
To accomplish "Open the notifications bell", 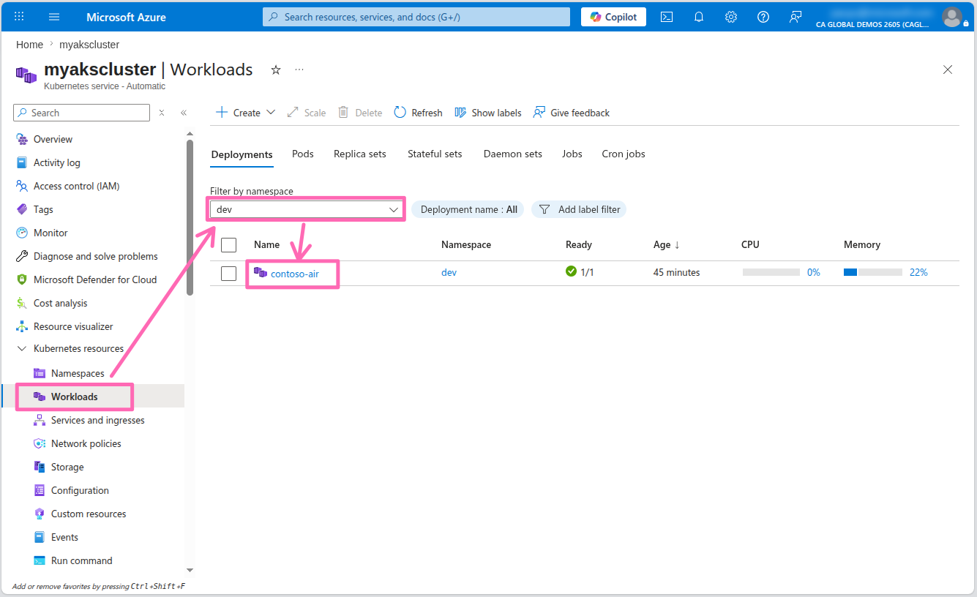I will (699, 17).
